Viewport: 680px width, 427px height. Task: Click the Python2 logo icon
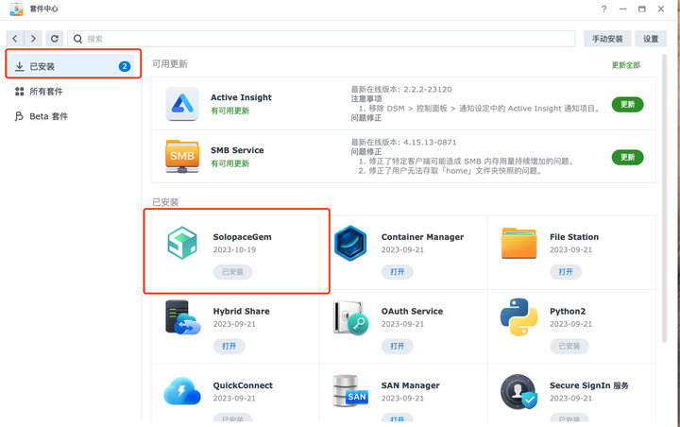518,317
